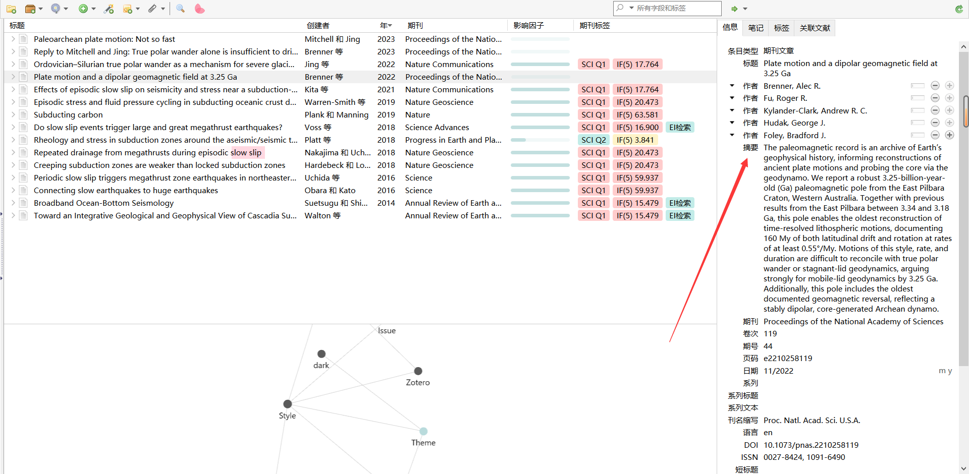Image resolution: width=969 pixels, height=474 pixels.
Task: Open the new library icon
Action: (x=30, y=9)
